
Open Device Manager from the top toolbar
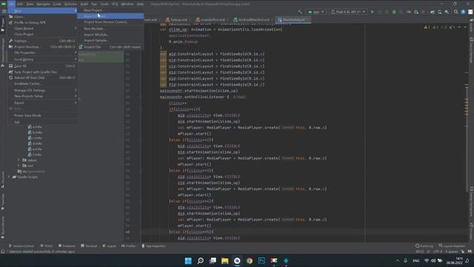click(x=439, y=12)
